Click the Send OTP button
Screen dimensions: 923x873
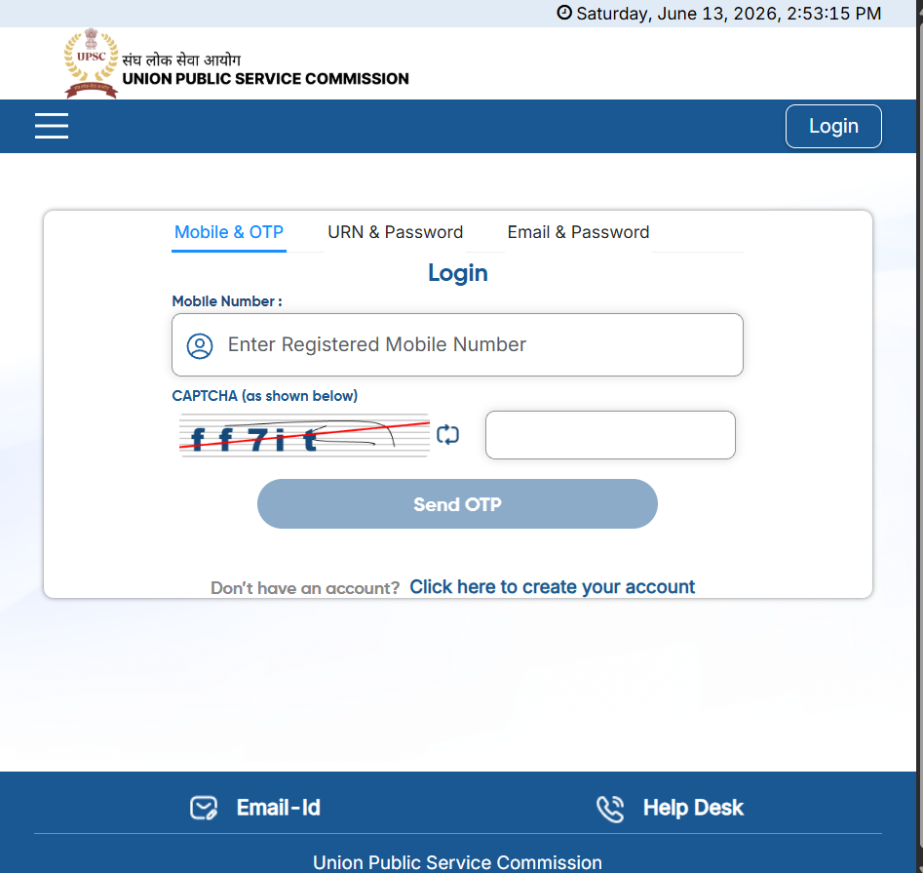tap(457, 503)
